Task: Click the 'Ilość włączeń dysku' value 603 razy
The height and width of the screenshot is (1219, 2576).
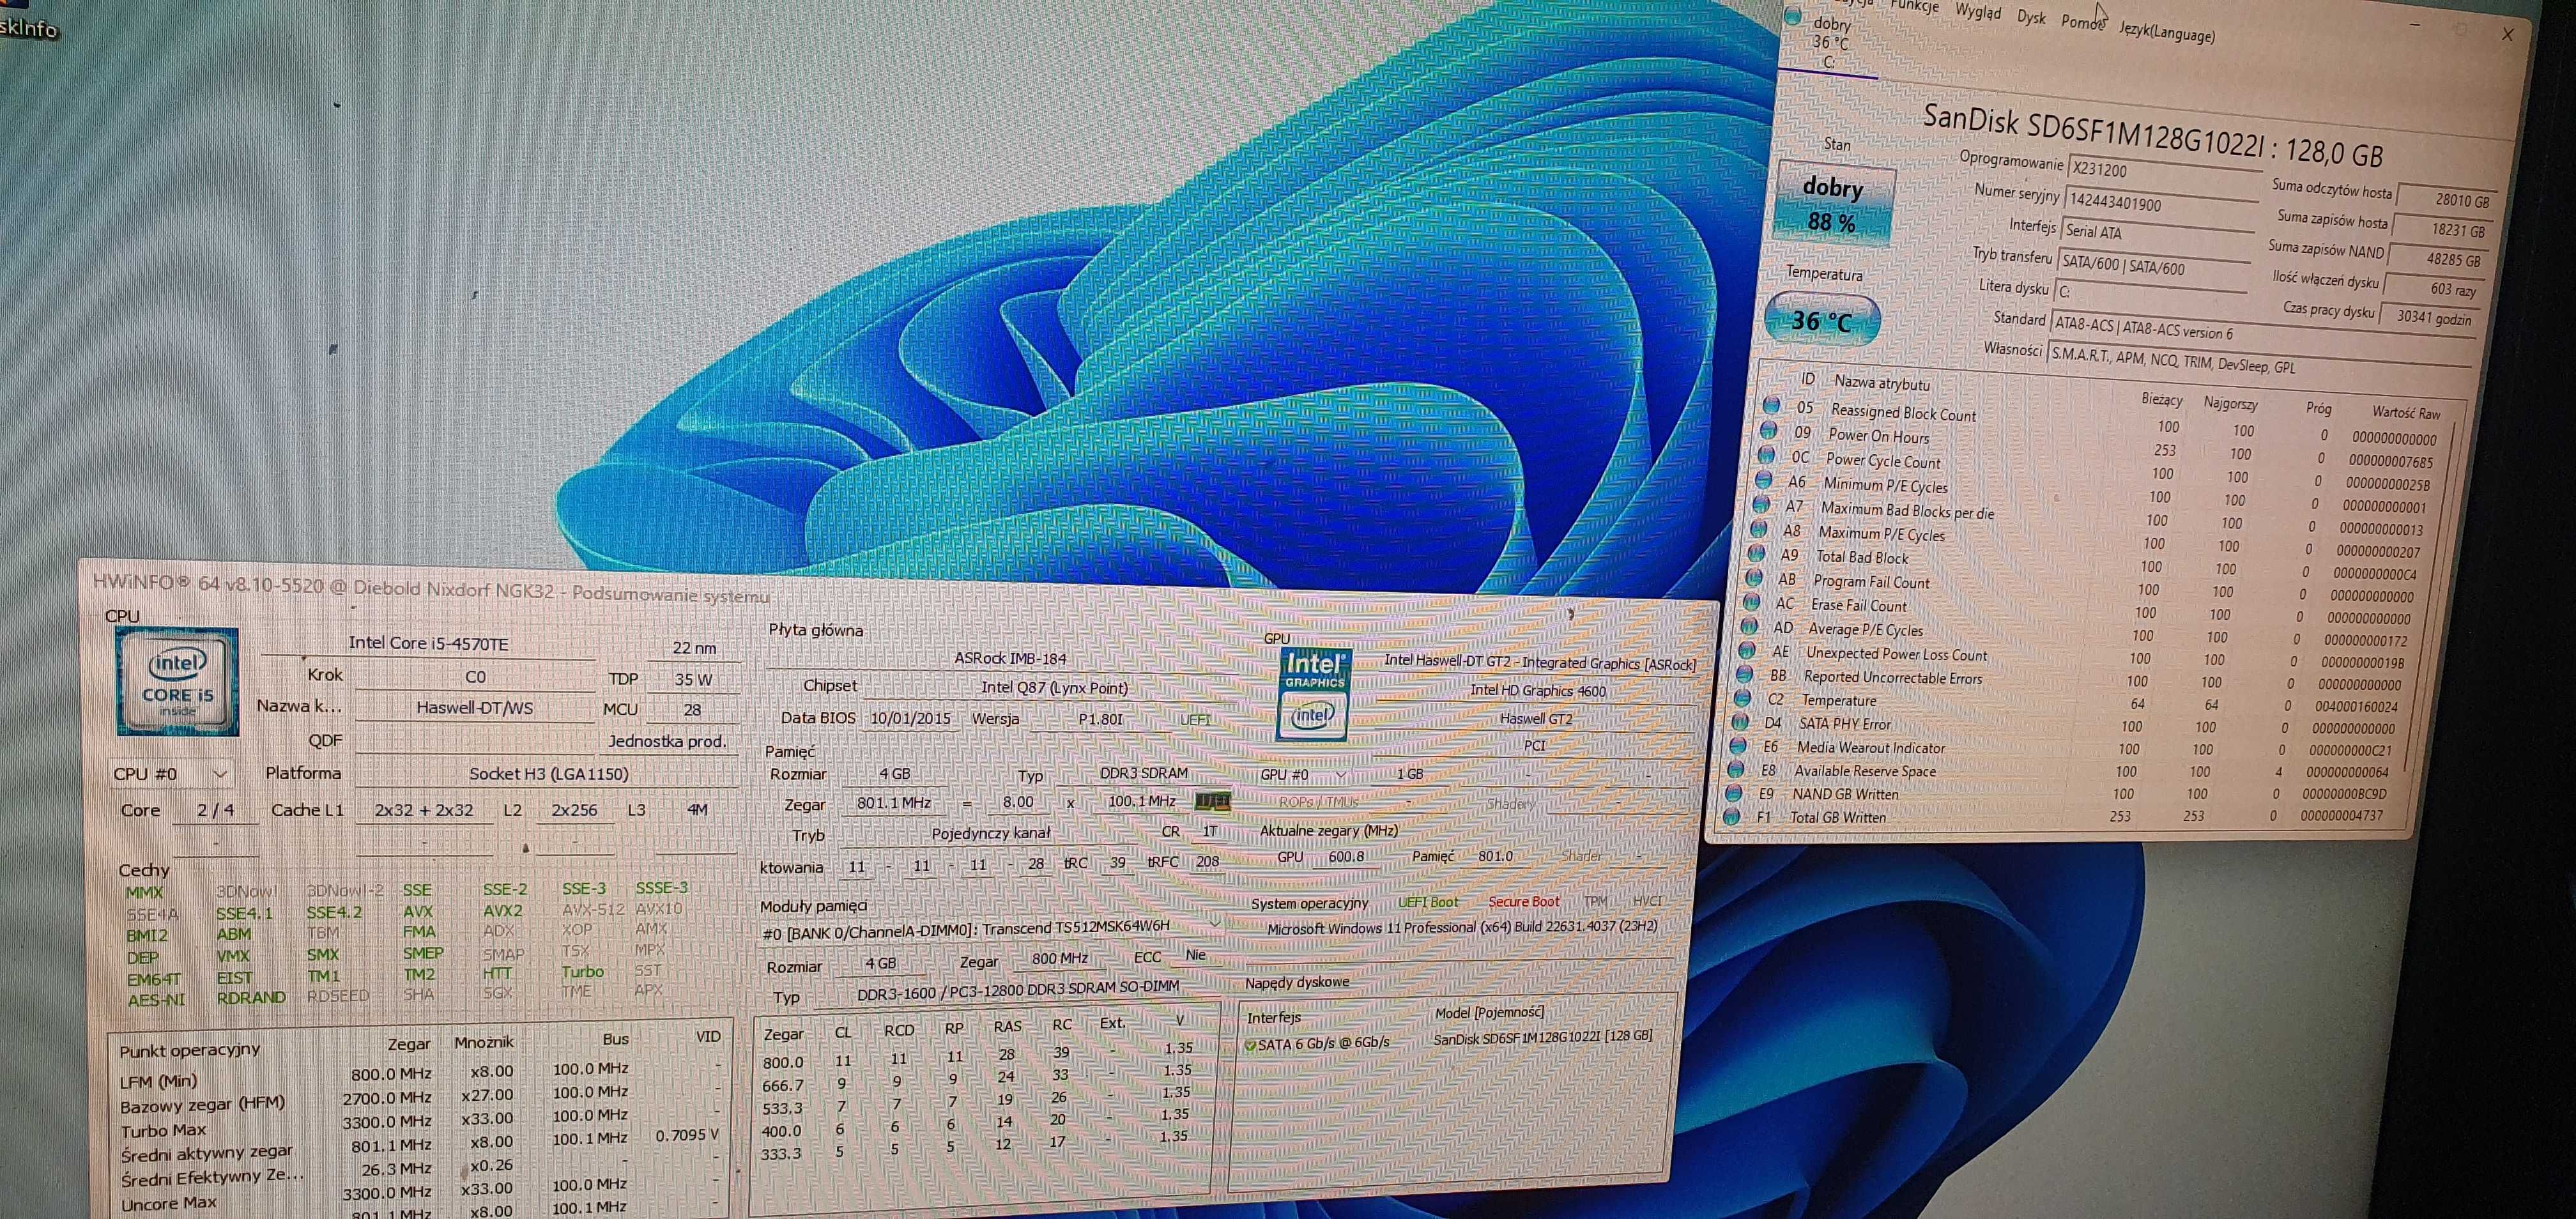Action: click(x=2433, y=289)
